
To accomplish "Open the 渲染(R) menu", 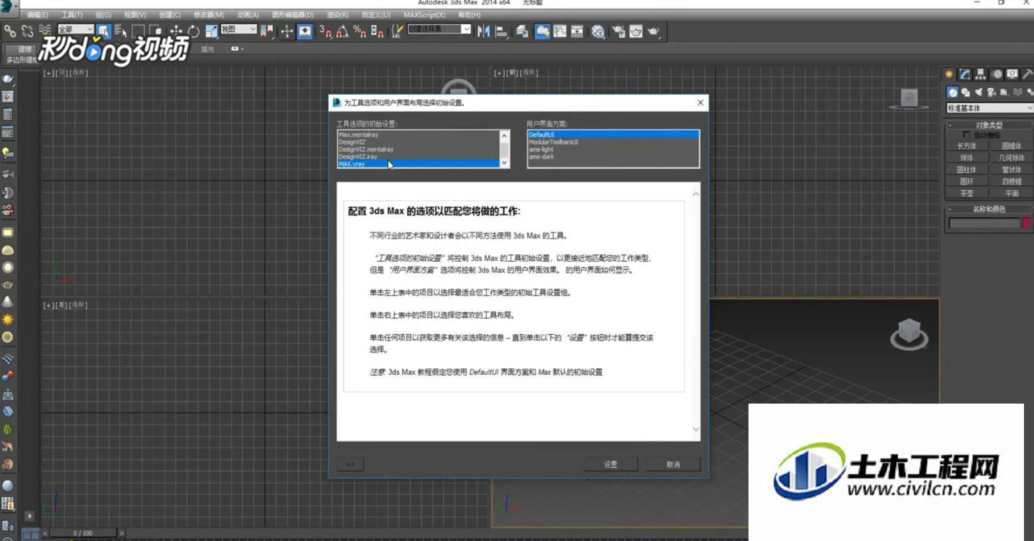I will click(338, 15).
